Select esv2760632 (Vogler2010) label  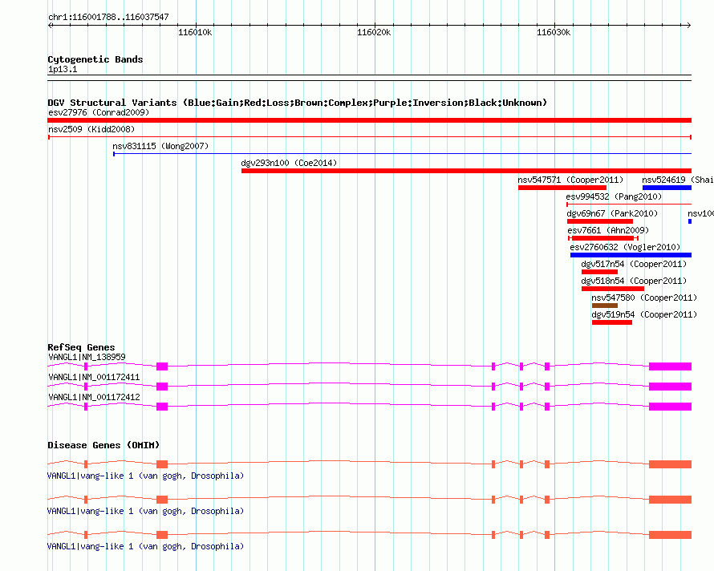click(625, 247)
